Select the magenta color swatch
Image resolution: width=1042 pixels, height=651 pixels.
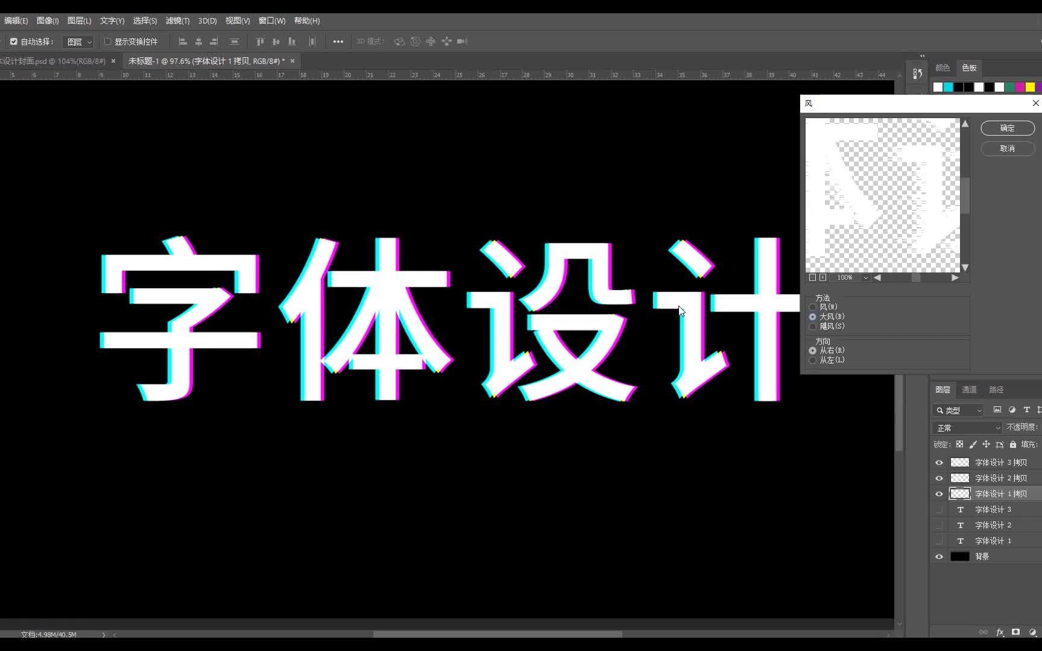tap(1020, 87)
